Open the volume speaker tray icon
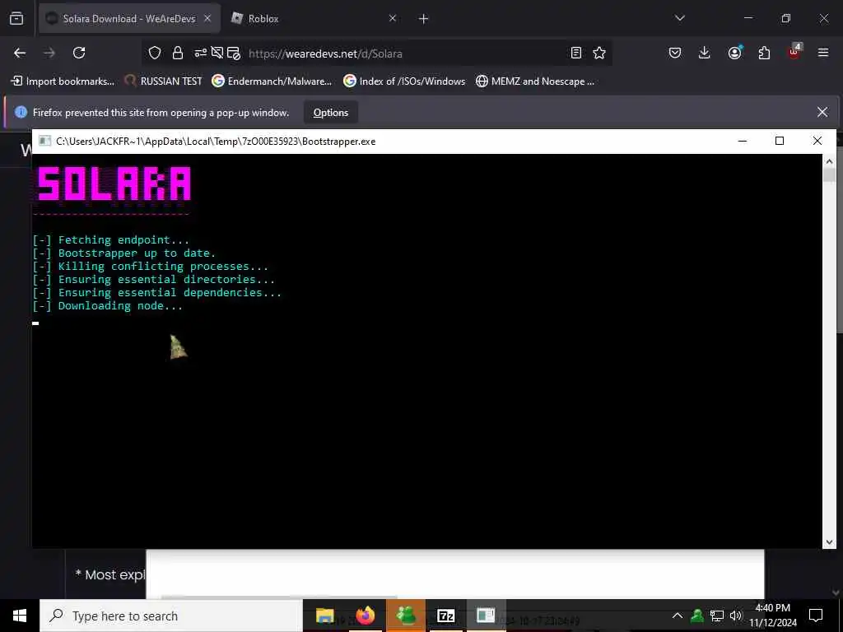 [735, 616]
